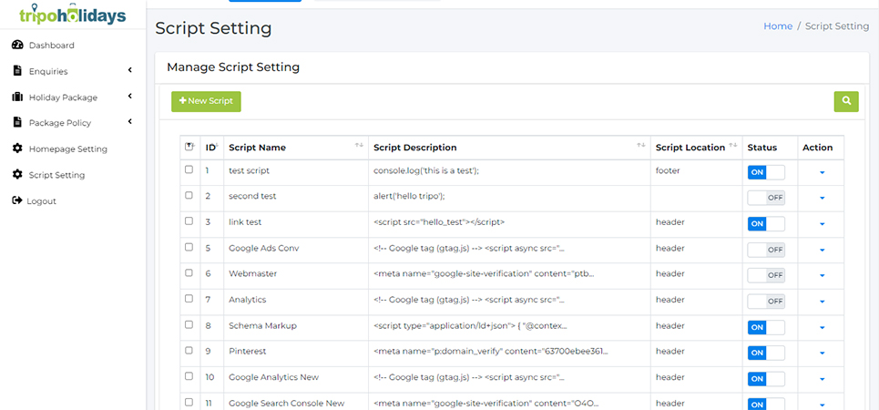
Task: Open the action dropdown for Webmaster row
Action: 822,275
